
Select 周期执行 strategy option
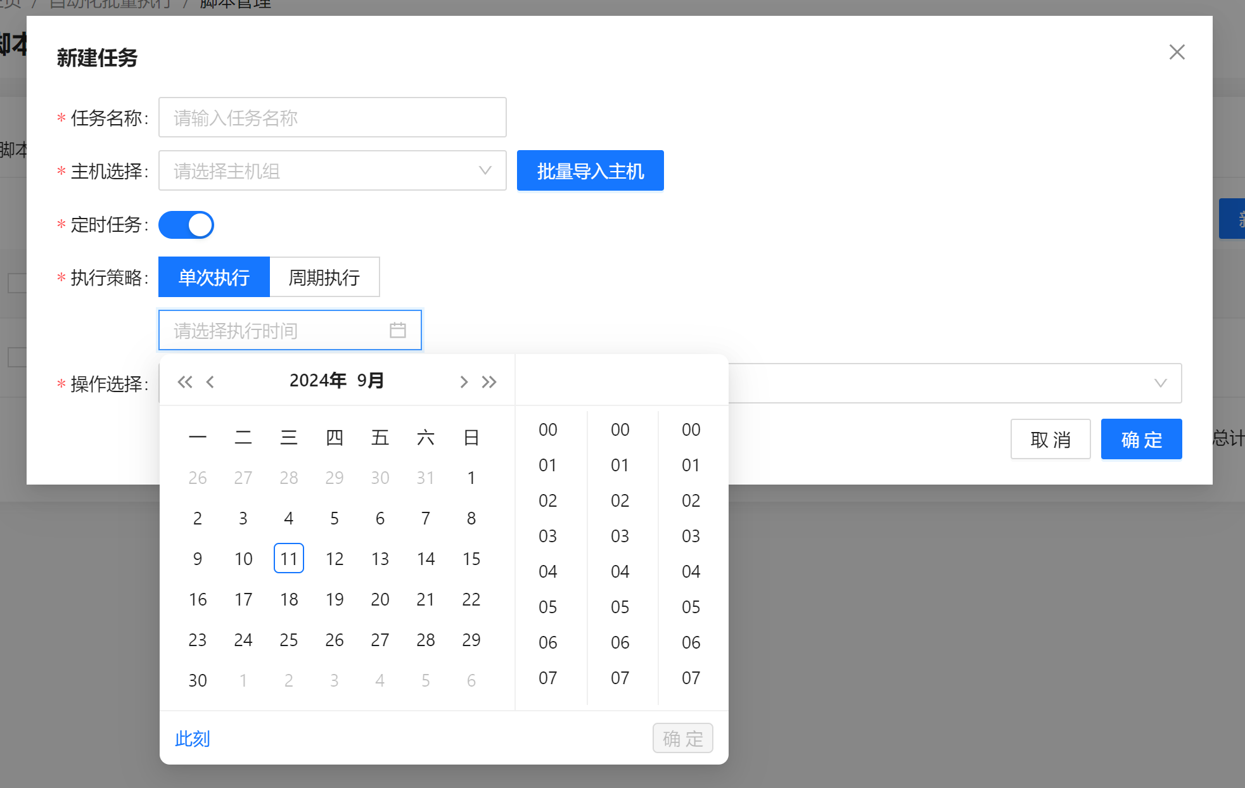tap(324, 277)
